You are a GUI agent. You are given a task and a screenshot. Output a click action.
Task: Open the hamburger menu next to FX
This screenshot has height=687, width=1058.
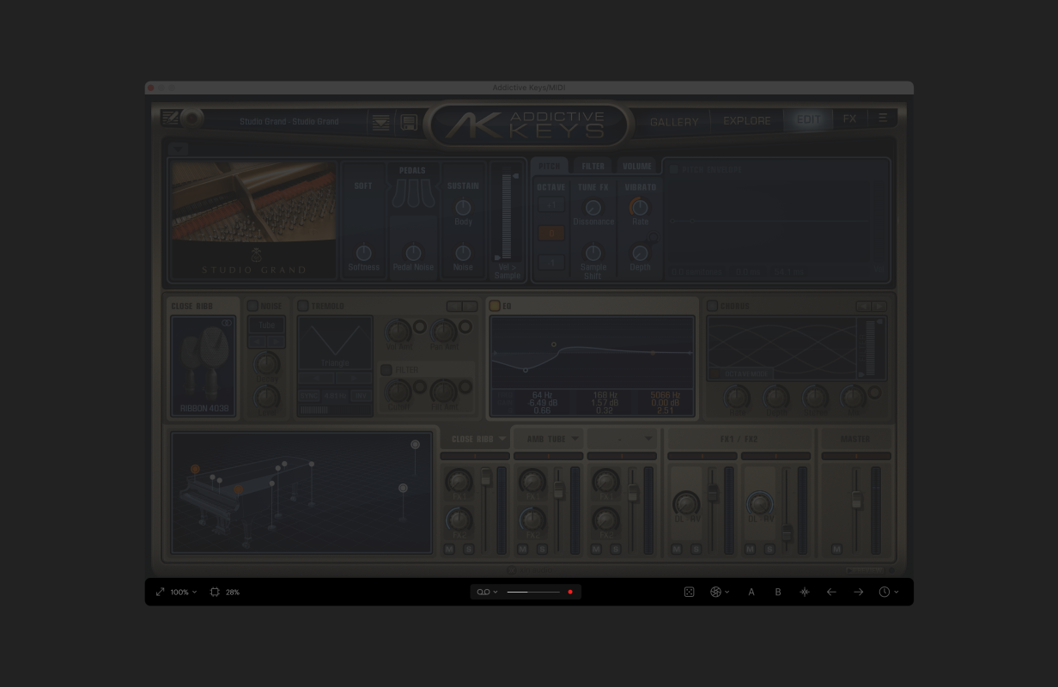coord(882,119)
